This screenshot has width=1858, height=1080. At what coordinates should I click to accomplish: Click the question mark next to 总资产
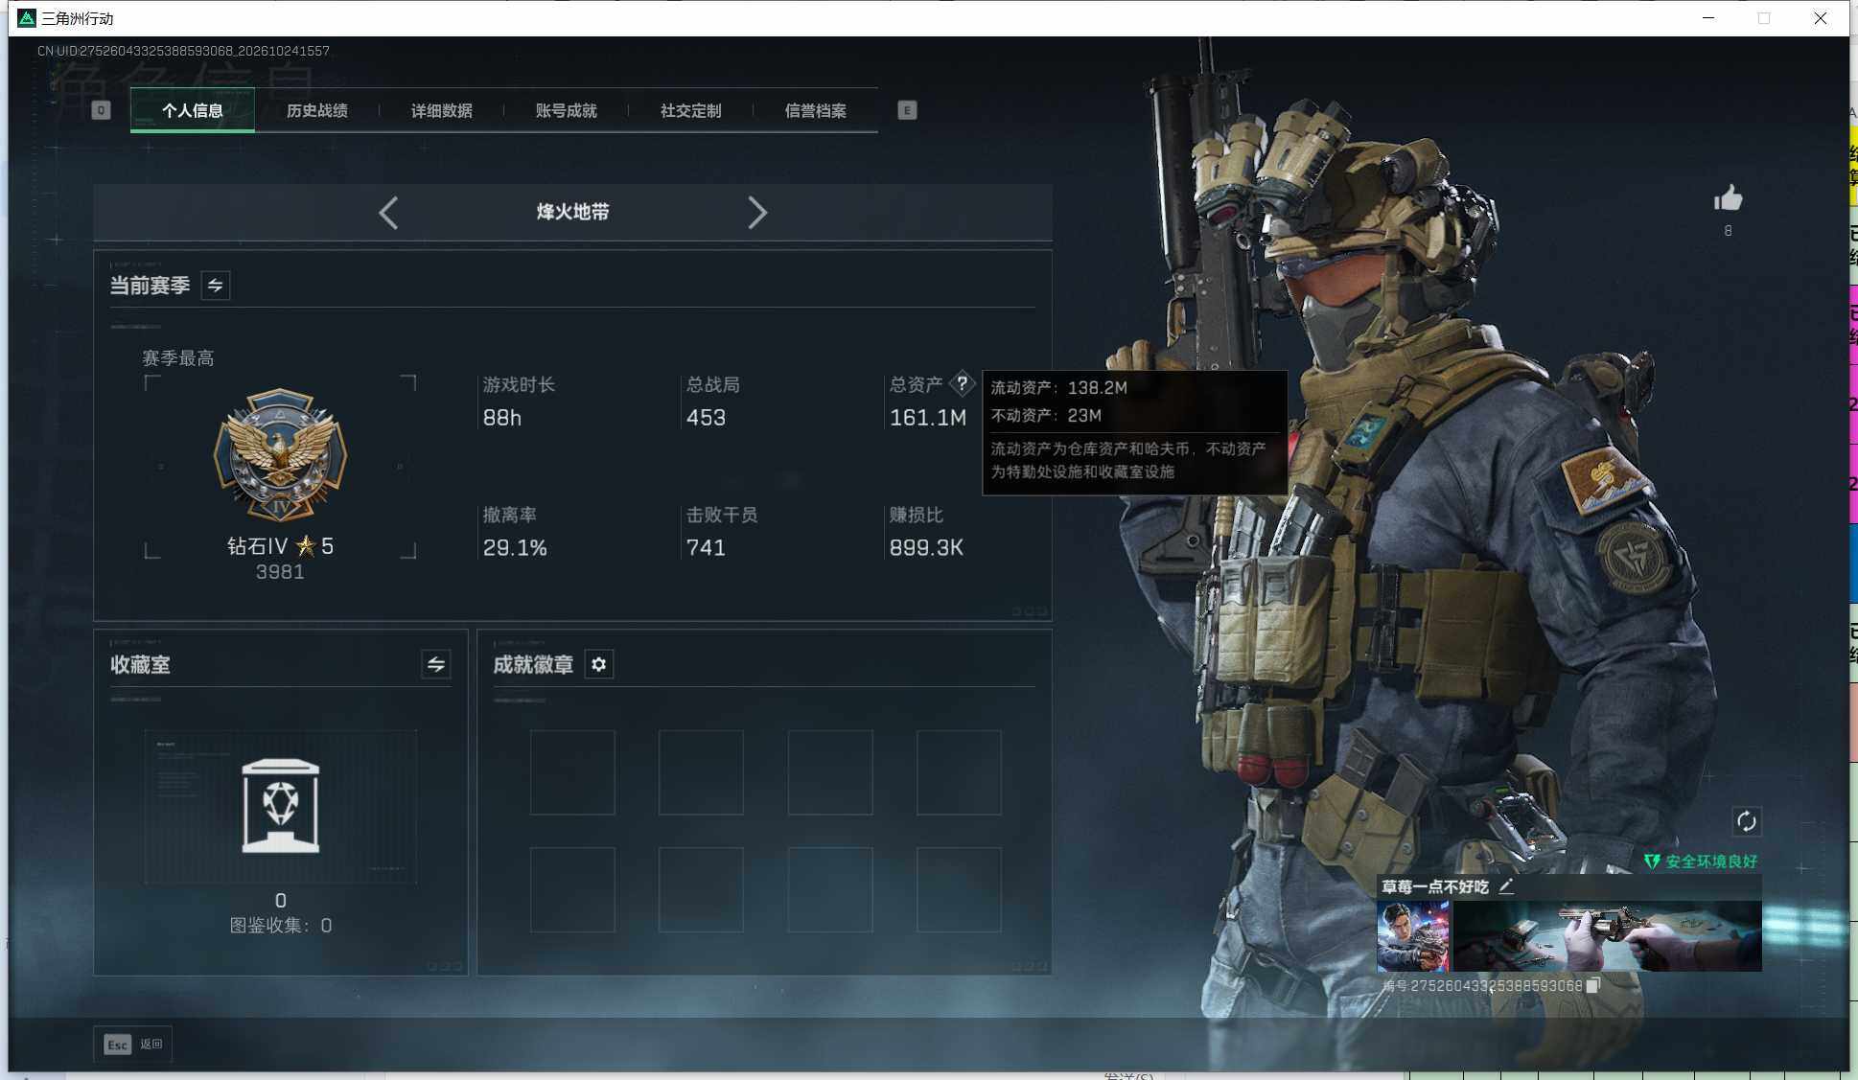962,383
